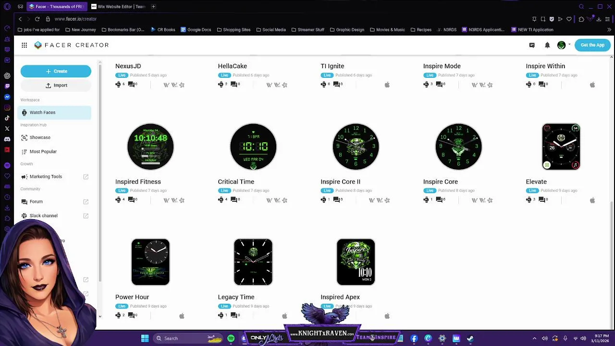Click the Apple icon under Elevate
615x346 pixels.
pos(592,200)
